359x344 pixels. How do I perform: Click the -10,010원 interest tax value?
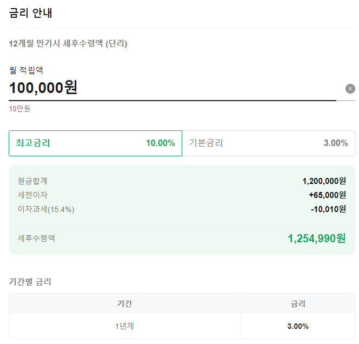click(x=328, y=209)
